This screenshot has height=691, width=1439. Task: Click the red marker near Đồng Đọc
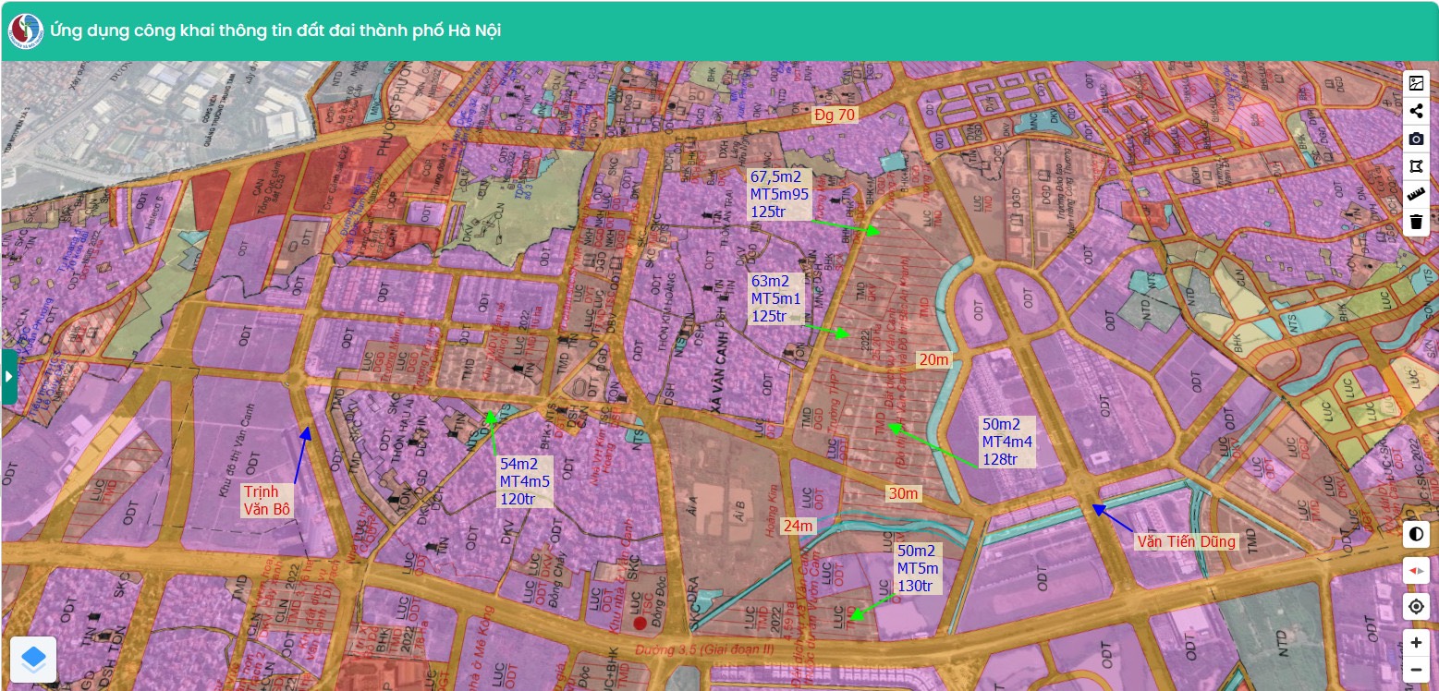click(x=640, y=624)
